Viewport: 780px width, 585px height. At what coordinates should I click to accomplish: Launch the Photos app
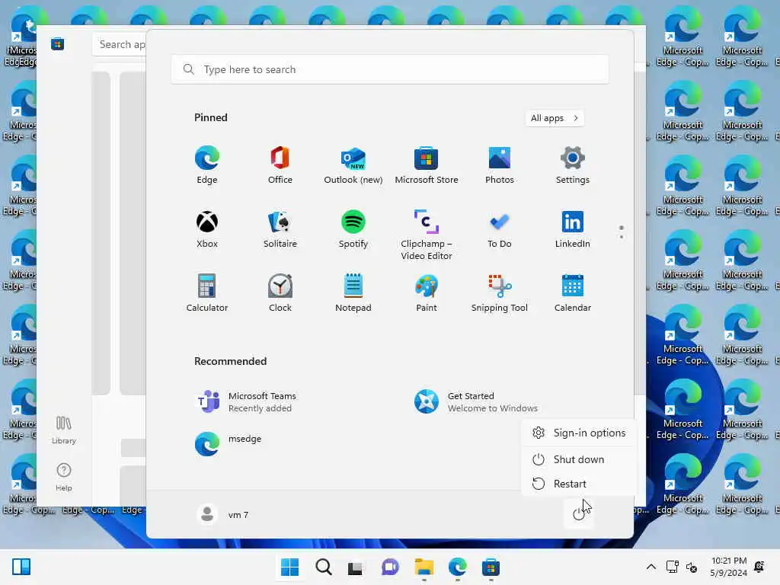pyautogui.click(x=500, y=165)
